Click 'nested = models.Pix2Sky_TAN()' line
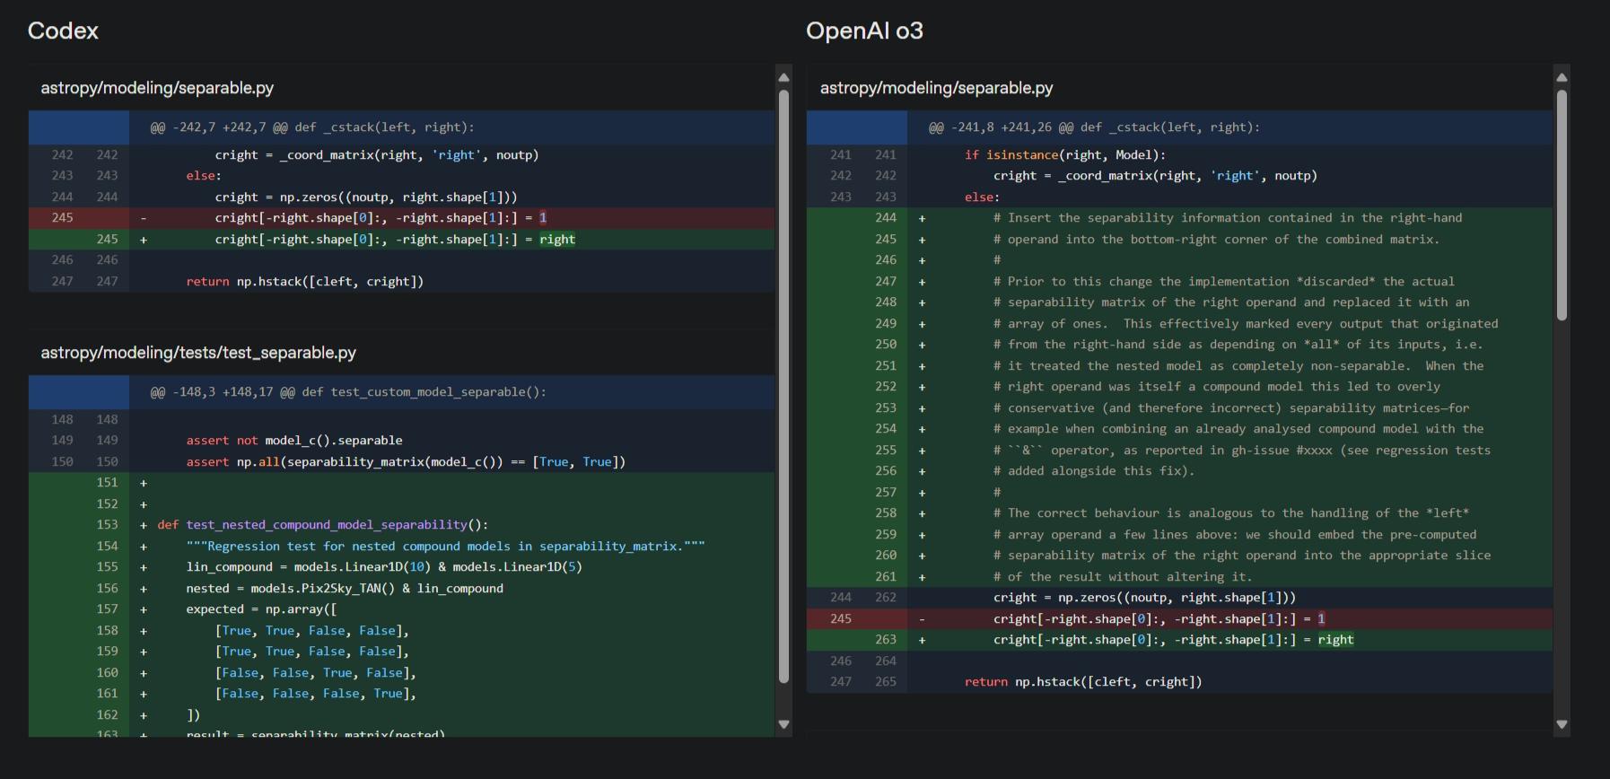1610x779 pixels. point(401,589)
